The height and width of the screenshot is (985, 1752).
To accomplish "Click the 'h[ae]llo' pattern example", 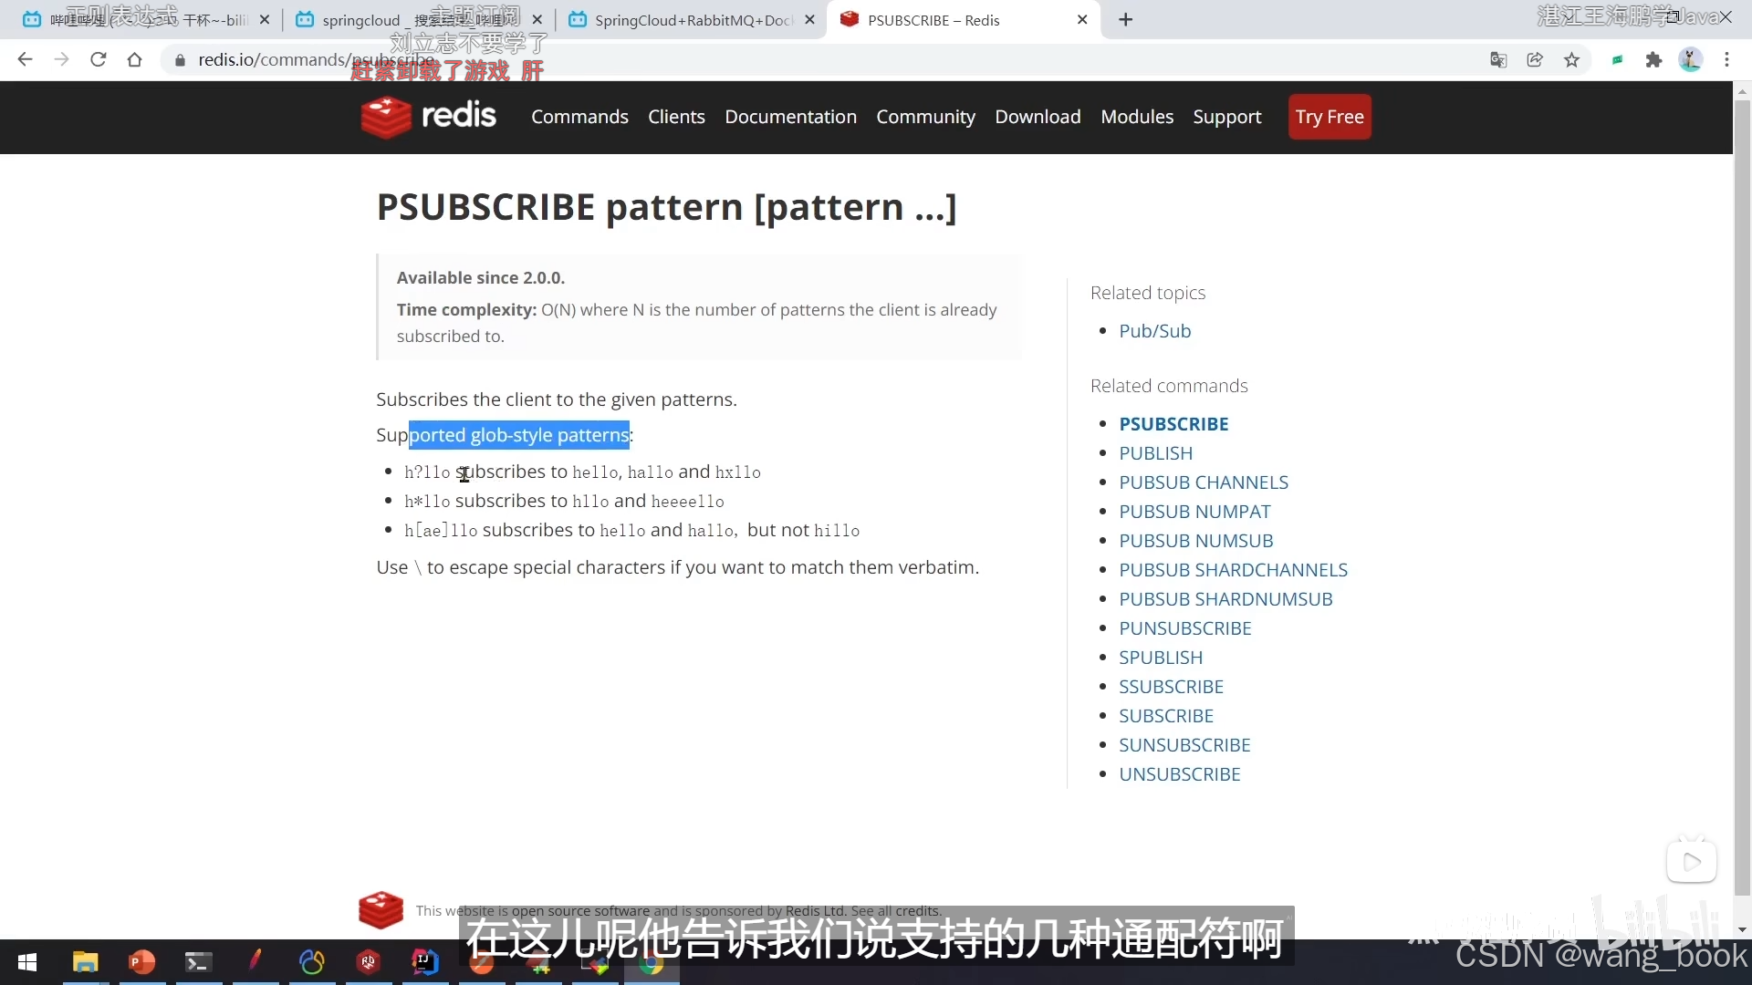I will click(x=441, y=531).
